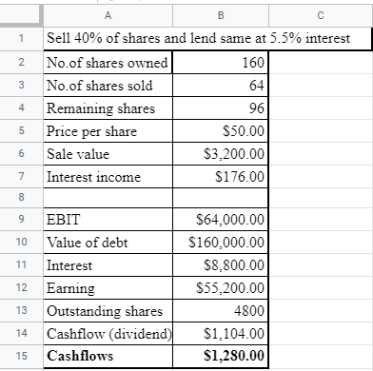This screenshot has width=373, height=371.
Task: Click the 'No.of shares sold' label cell
Action: tap(108, 86)
